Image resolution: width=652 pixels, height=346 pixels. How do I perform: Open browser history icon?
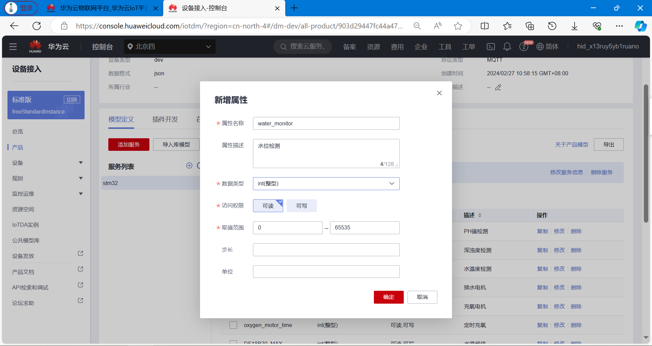(x=552, y=26)
